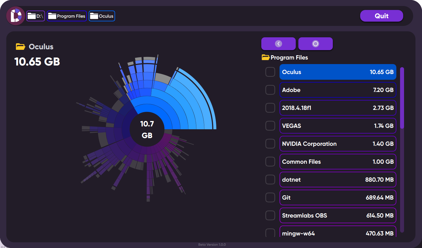The width and height of the screenshot is (422, 248).
Task: Tick the Common Files checkbox
Action: coord(270,162)
